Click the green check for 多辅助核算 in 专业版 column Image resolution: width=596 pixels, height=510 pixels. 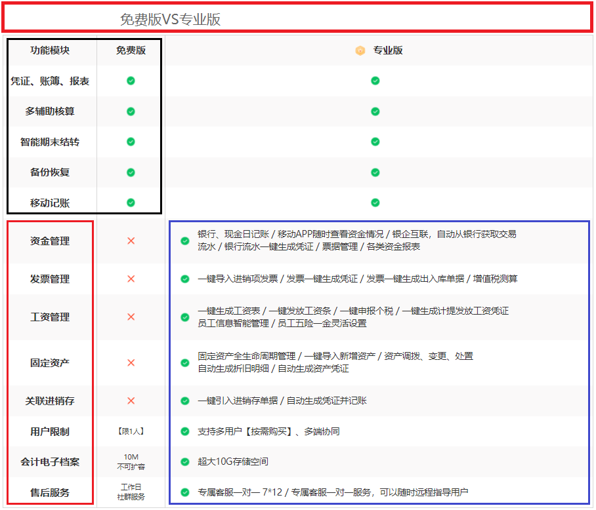coord(375,111)
